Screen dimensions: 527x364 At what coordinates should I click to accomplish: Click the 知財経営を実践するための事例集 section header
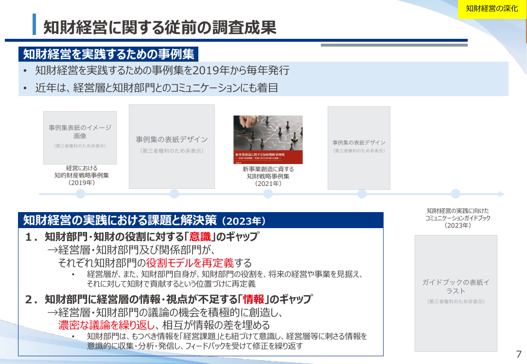click(x=108, y=54)
